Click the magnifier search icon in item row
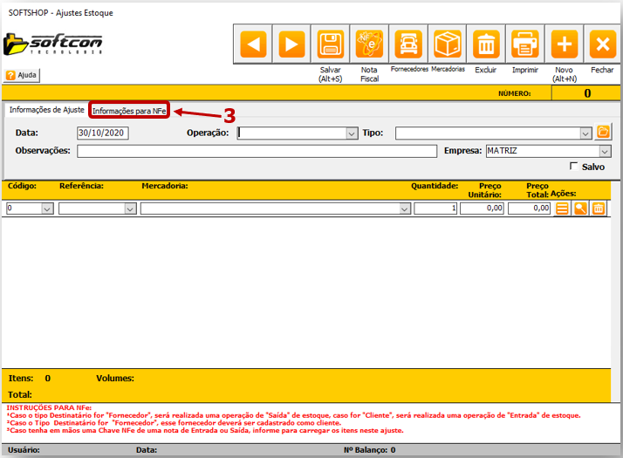This screenshot has height=458, width=623. tap(580, 208)
